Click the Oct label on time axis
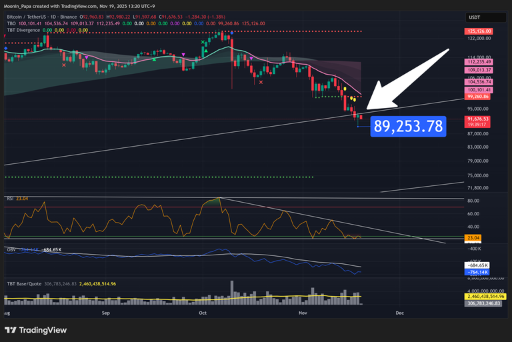 [x=203, y=311]
